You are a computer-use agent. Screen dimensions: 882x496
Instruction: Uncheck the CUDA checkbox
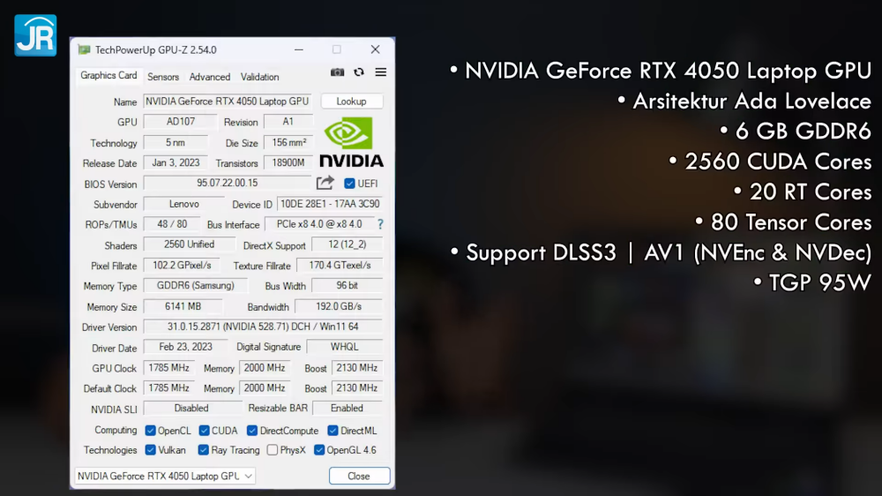tap(204, 431)
